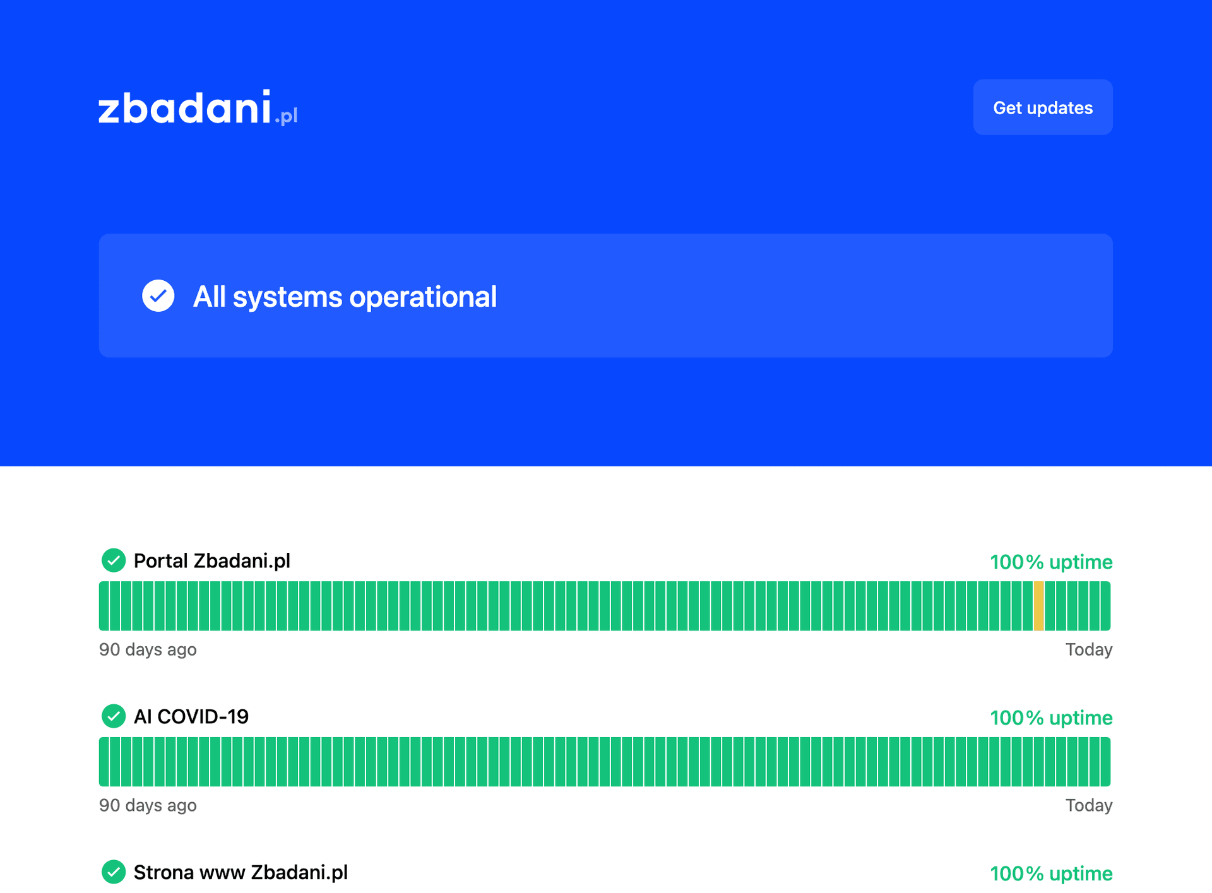Screen dimensions: 1212x893
Task: Click 100% uptime label for Portal Zbadani.pl
Action: 1051,562
